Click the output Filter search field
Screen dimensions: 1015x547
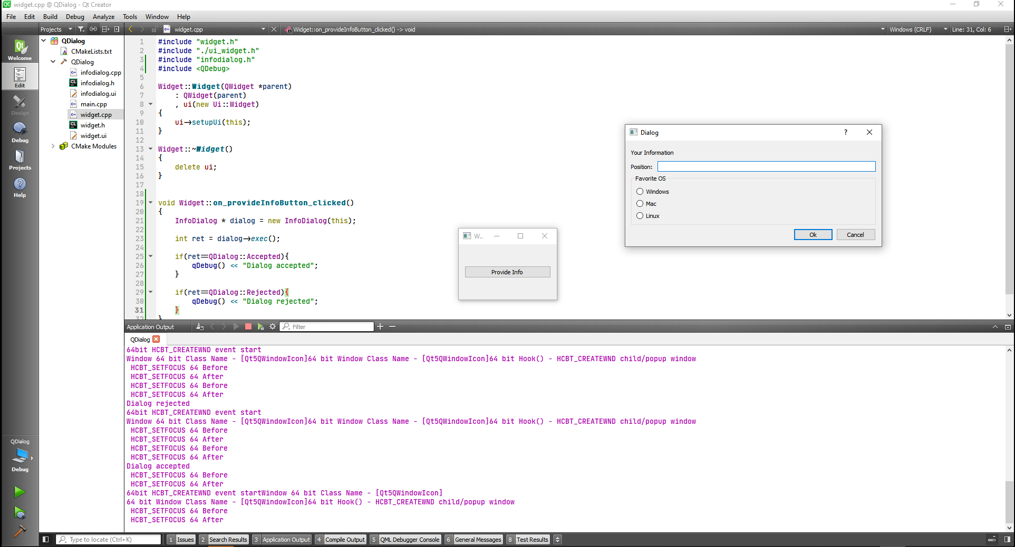pyautogui.click(x=326, y=326)
